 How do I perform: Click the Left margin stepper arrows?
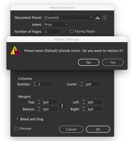[84, 102]
